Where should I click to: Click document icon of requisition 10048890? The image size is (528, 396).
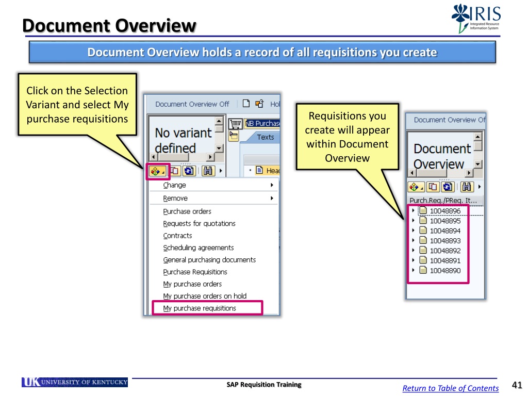click(x=423, y=270)
